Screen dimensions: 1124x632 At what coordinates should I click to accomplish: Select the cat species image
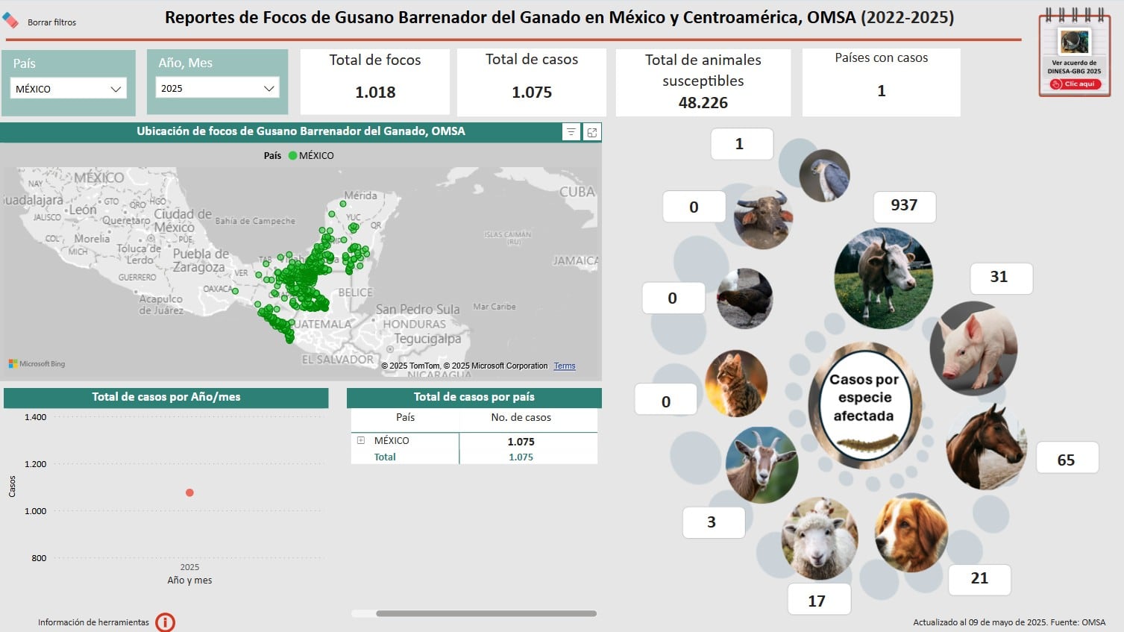[736, 384]
